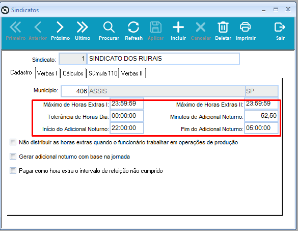This screenshot has width=298, height=231.
Task: Reload data using Refresh icon
Action: (133, 31)
